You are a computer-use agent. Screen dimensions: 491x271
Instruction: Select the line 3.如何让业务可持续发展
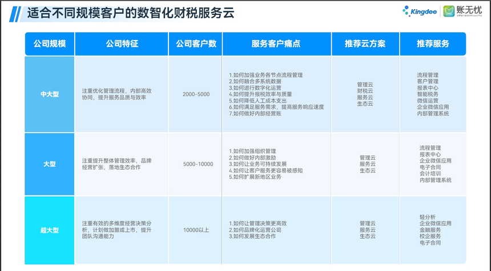[257, 164]
